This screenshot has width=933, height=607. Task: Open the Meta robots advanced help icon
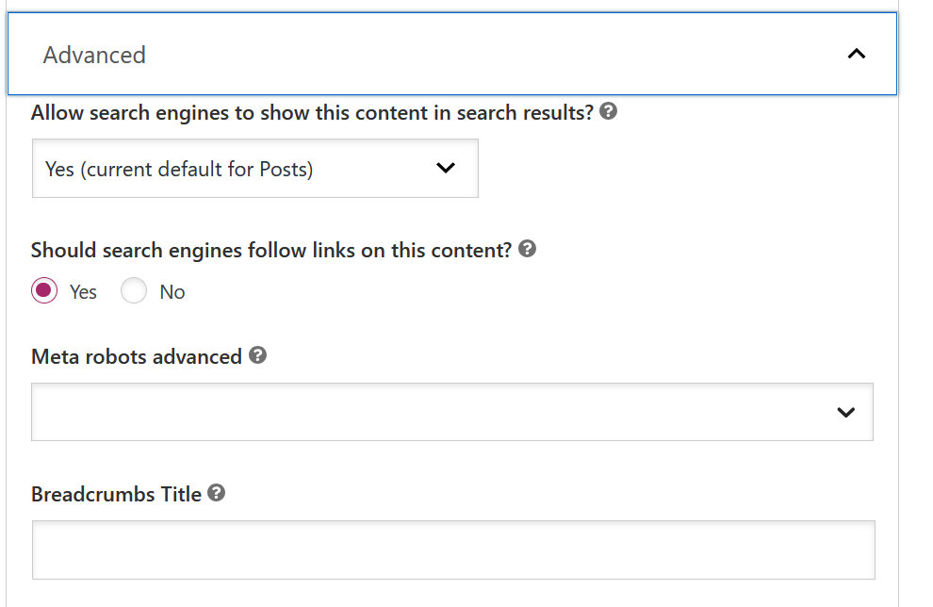(x=257, y=356)
